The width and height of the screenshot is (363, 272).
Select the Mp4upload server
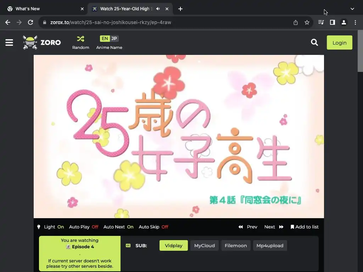coord(270,246)
